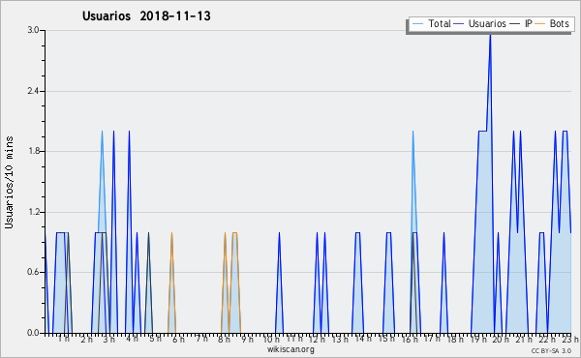Click the wikiscan.org label below chart
Image resolution: width=581 pixels, height=358 pixels.
pyautogui.click(x=290, y=349)
